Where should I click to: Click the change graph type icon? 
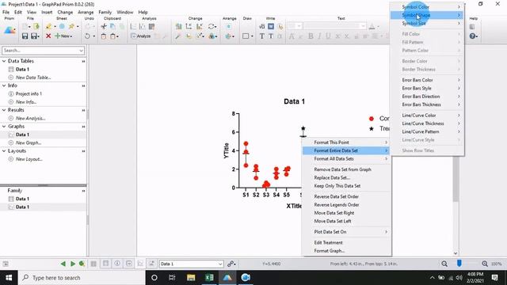coord(178,26)
